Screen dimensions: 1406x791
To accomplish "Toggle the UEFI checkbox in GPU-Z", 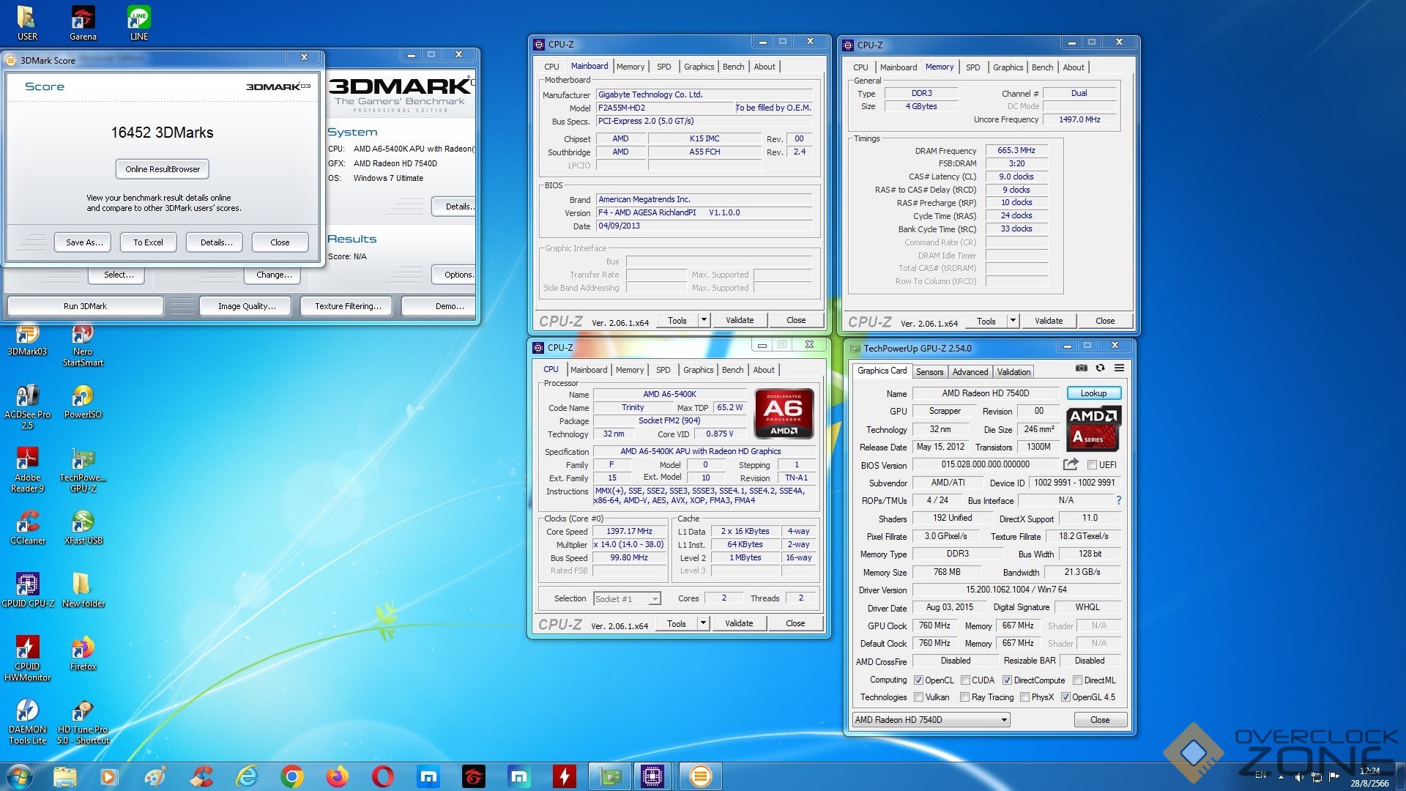I will [1092, 465].
